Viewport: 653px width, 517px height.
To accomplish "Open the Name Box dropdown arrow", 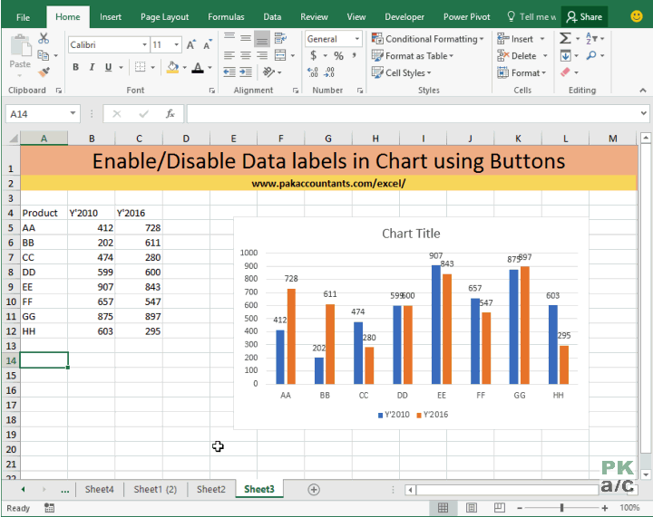I will 73,113.
